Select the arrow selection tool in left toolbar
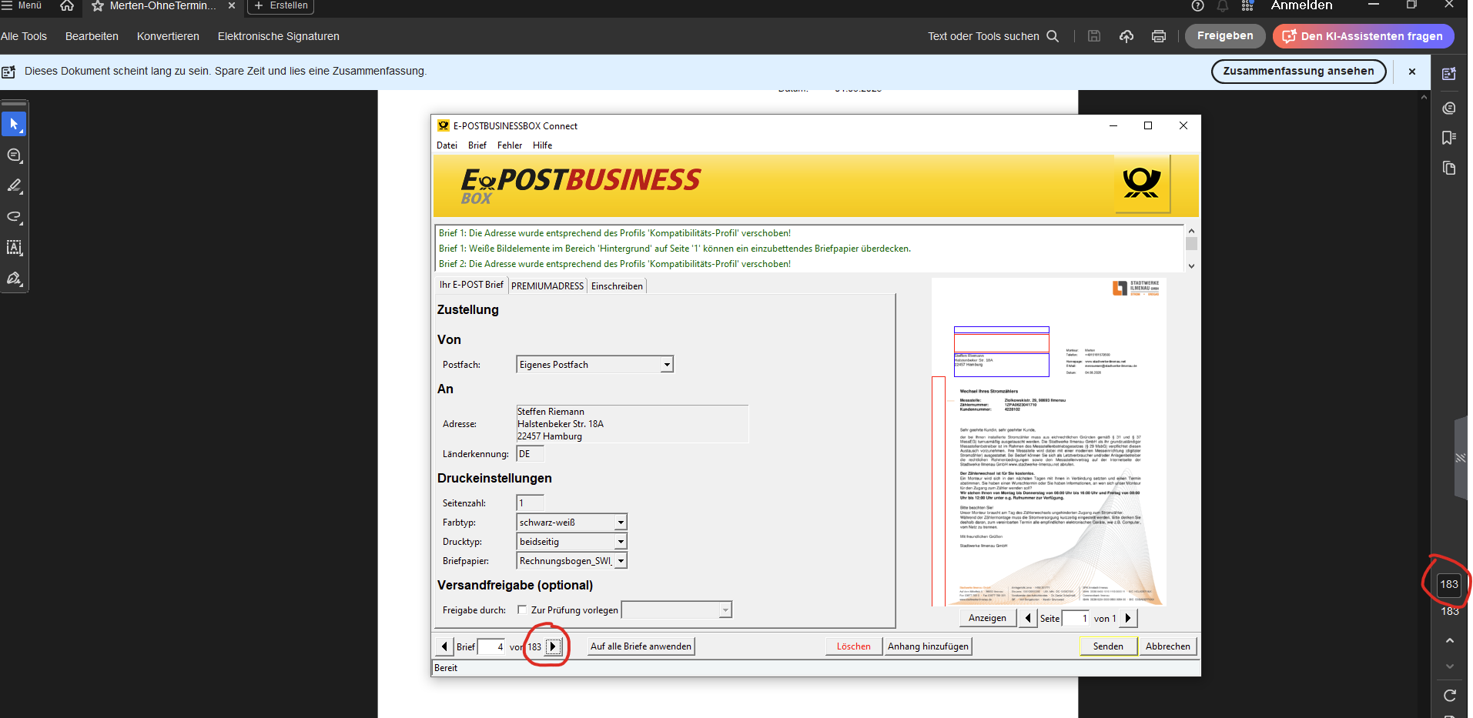The image size is (1473, 718). [14, 124]
